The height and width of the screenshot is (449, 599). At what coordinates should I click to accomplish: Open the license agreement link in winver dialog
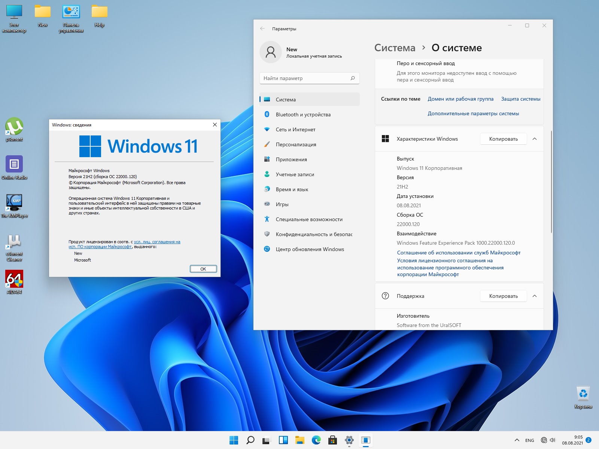click(124, 244)
